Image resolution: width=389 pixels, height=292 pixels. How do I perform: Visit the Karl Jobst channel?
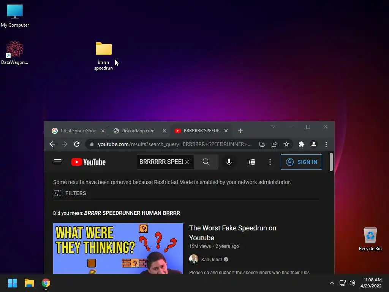tap(211, 259)
